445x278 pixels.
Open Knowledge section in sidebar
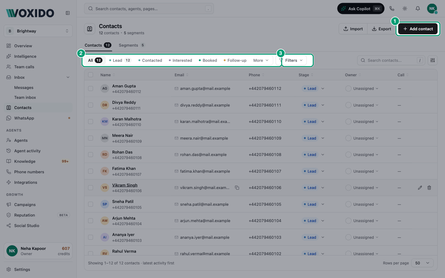(38, 161)
